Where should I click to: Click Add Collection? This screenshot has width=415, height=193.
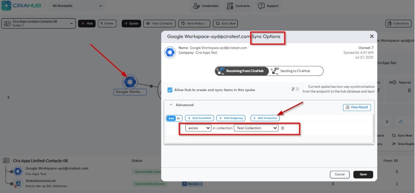click(x=265, y=118)
